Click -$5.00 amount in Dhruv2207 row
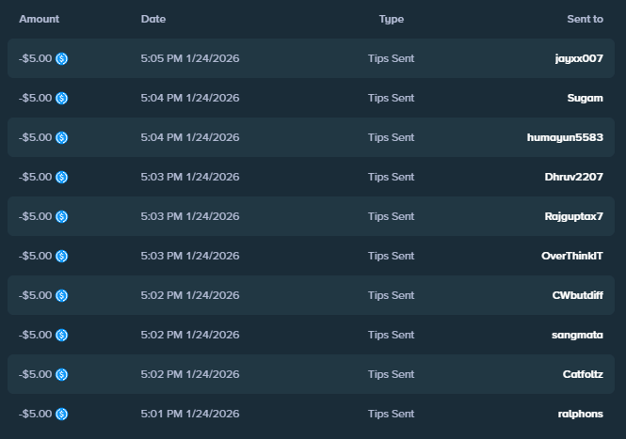The width and height of the screenshot is (626, 439). click(36, 177)
